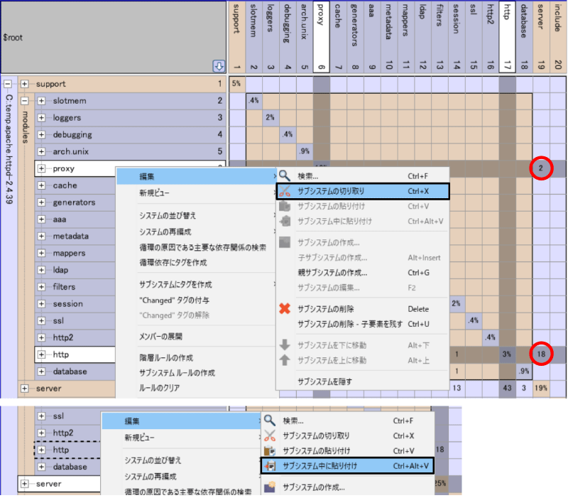Choose 階層ルールの作成 menu entry
The width and height of the screenshot is (568, 498).
coord(166,358)
